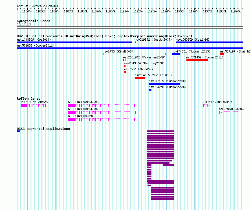Click the TNFRSF17 gene exon glyph
251x210 pixels.
point(206,105)
